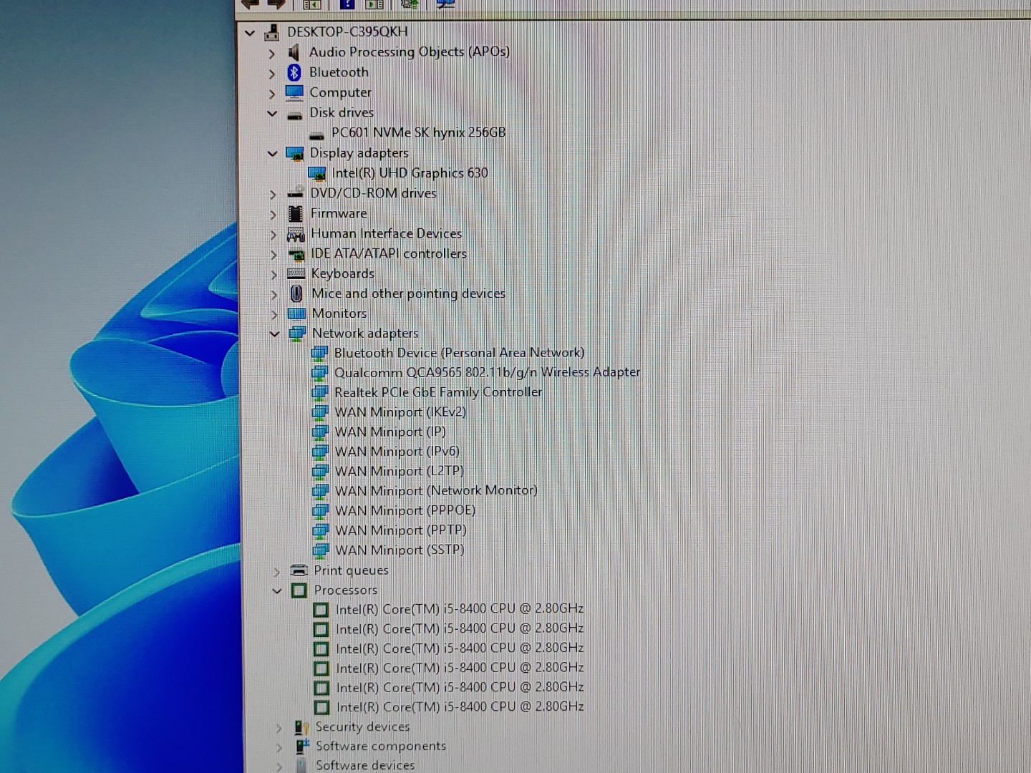Select the Qualcomm QCA9565 Wireless Adapter
The image size is (1031, 773).
click(x=488, y=371)
